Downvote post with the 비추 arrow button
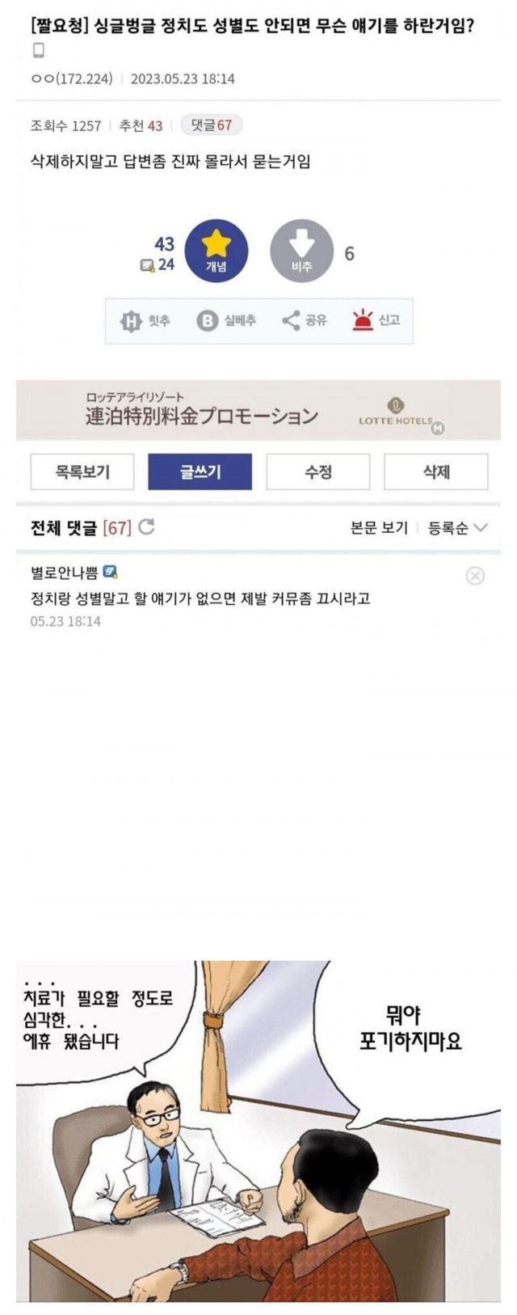 (301, 251)
